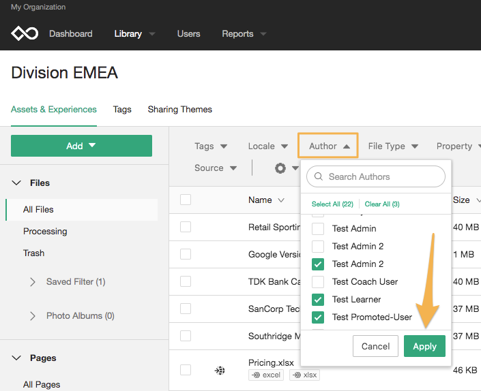Collapse the Files section chevron
This screenshot has width=481, height=391.
coord(16,183)
